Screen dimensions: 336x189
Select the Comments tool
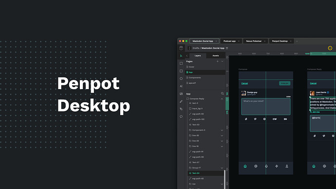pyautogui.click(x=181, y=116)
